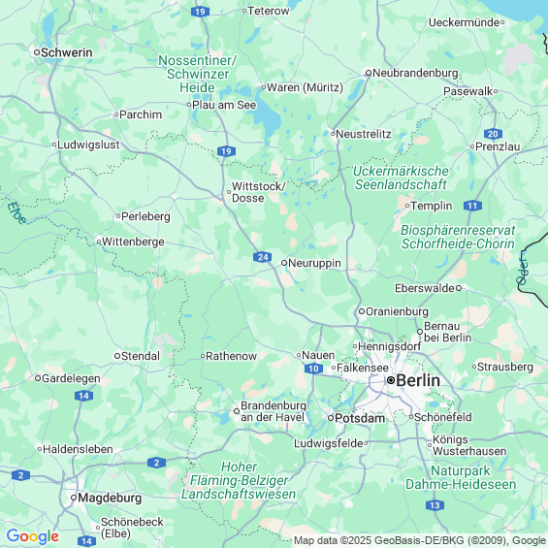Screen dimensions: 548x548
Task: Click the Map data copyright text
Action: [420, 540]
